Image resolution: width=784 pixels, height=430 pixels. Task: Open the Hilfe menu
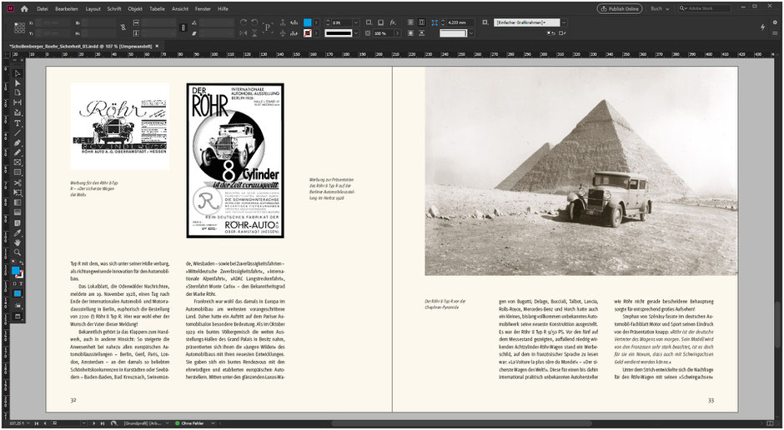click(223, 8)
